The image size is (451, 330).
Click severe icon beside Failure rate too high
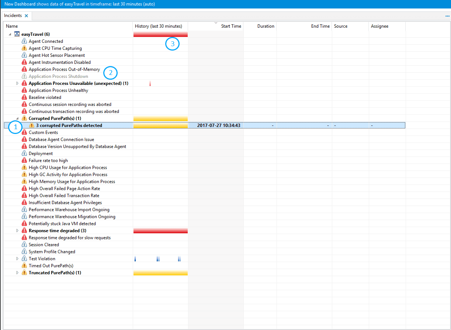(x=24, y=161)
